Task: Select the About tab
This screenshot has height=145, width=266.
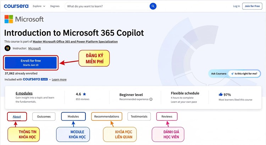Action: 17,116
